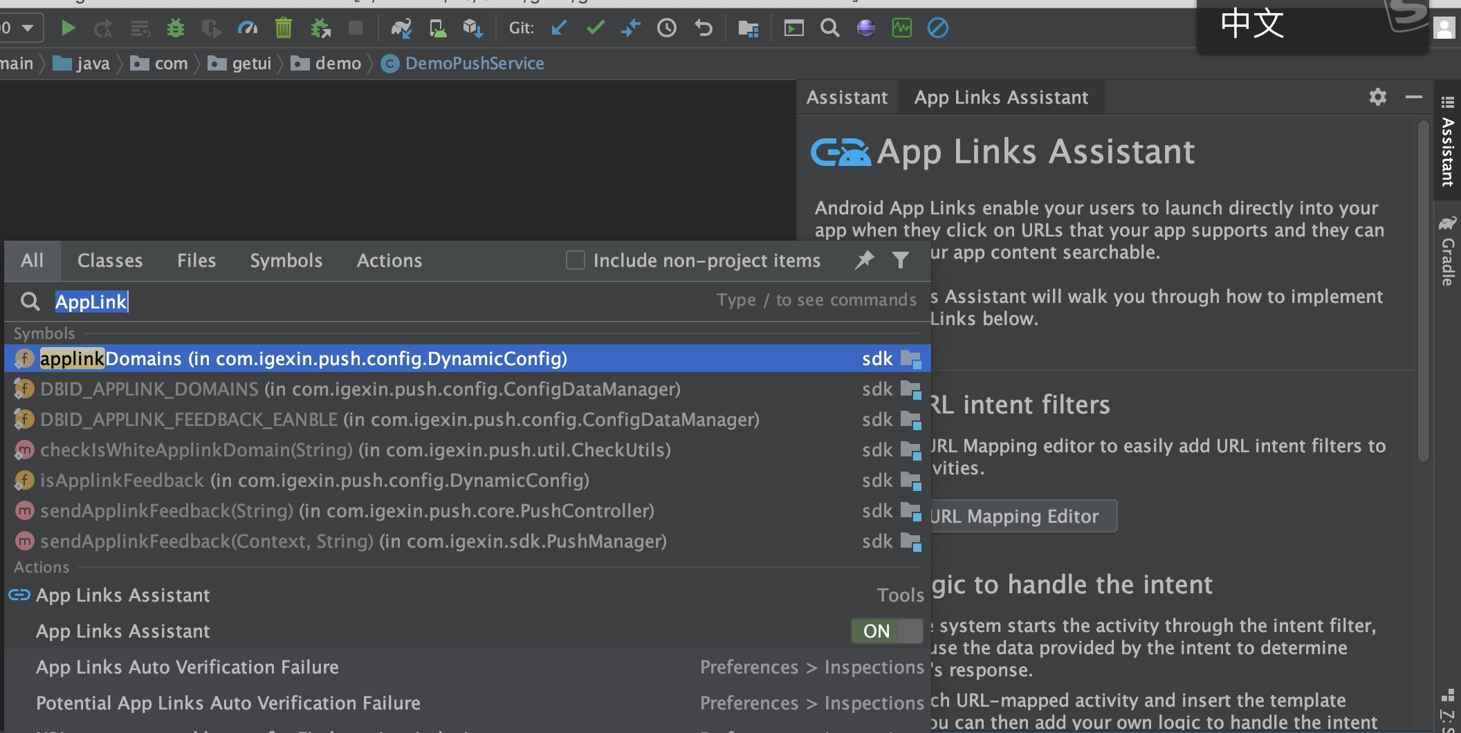Run the app with the green play icon

pos(68,28)
